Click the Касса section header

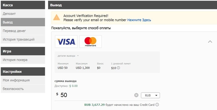point(23,5)
